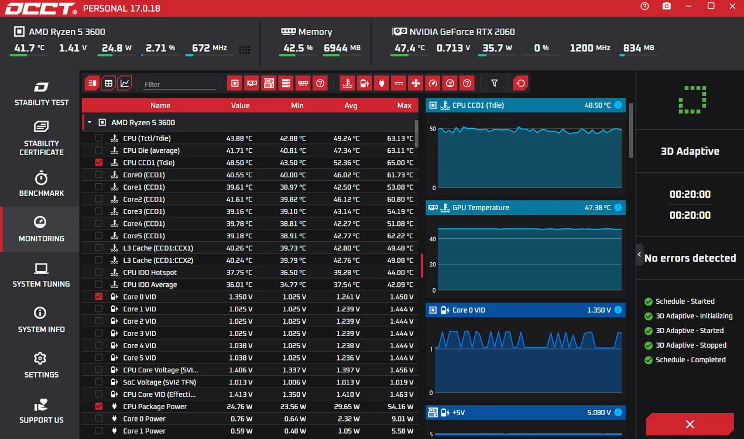Open the per-core grid icon beside CPU frequency
This screenshot has width=744, height=439.
tap(245, 50)
